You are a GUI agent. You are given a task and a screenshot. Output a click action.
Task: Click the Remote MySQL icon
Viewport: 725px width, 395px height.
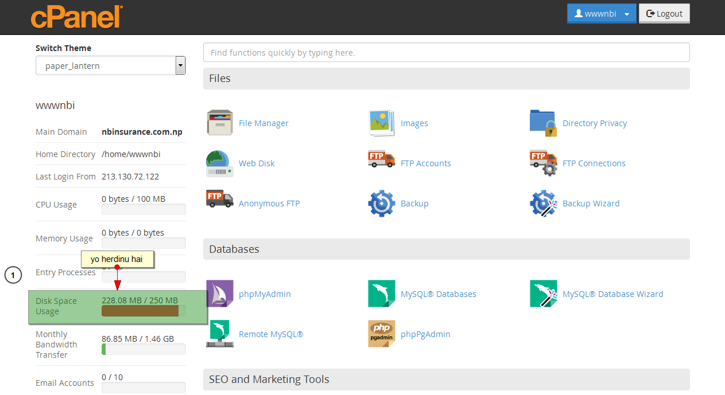click(219, 334)
